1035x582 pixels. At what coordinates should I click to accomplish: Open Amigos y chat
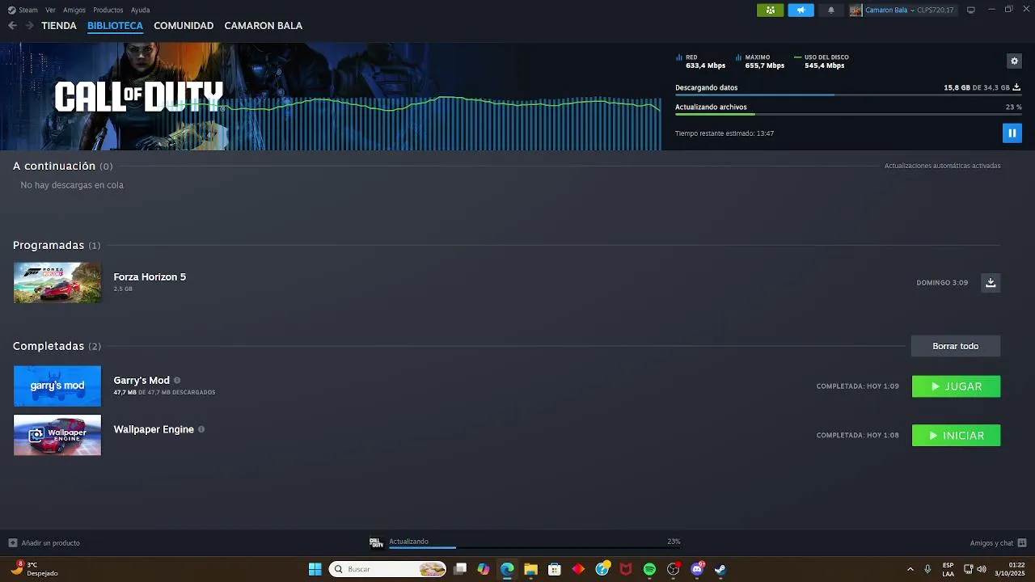click(x=998, y=543)
